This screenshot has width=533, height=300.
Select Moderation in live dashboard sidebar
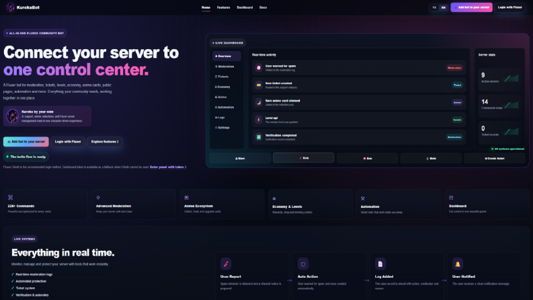click(227, 67)
